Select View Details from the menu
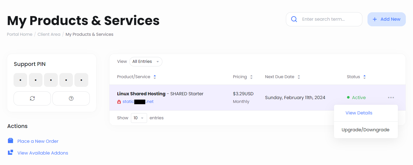Viewport: 413px width, 165px height. (366, 113)
